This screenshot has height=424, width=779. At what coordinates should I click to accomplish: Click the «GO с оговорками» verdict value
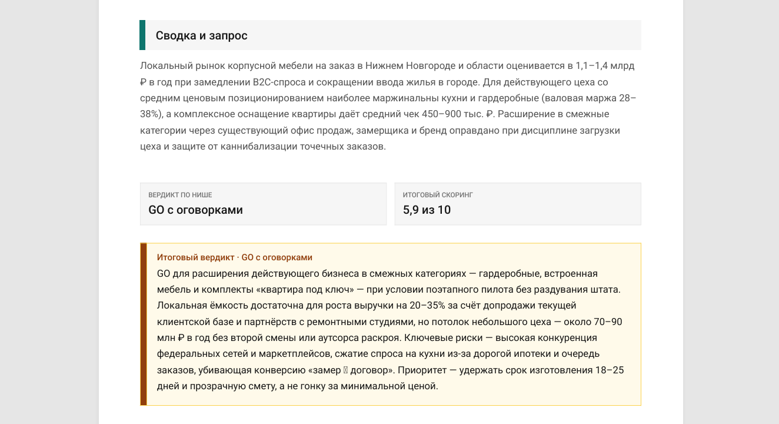(195, 210)
